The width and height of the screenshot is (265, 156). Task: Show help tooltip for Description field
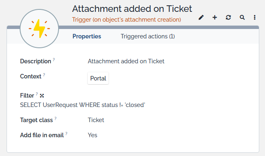pos(54,60)
